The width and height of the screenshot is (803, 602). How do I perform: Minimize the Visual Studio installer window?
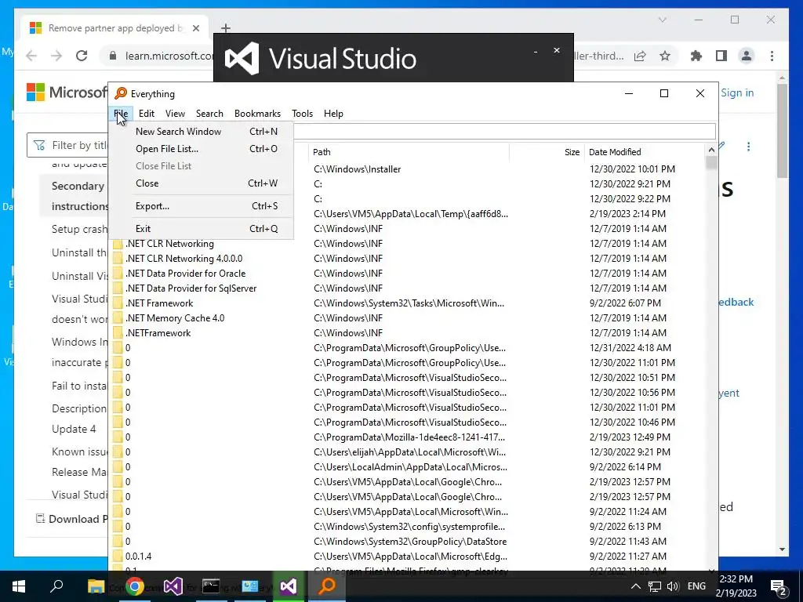536,51
